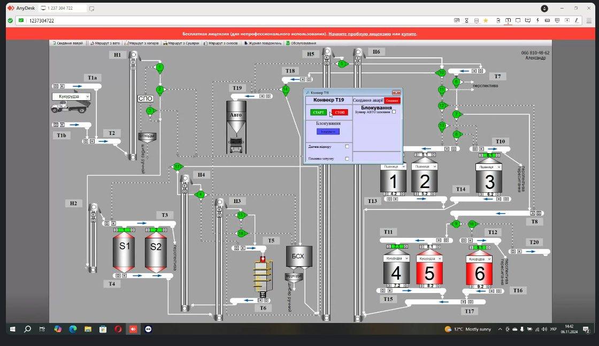Open AnyDesk actions lightning bolt icon
The width and height of the screenshot is (599, 346).
coord(537,20)
